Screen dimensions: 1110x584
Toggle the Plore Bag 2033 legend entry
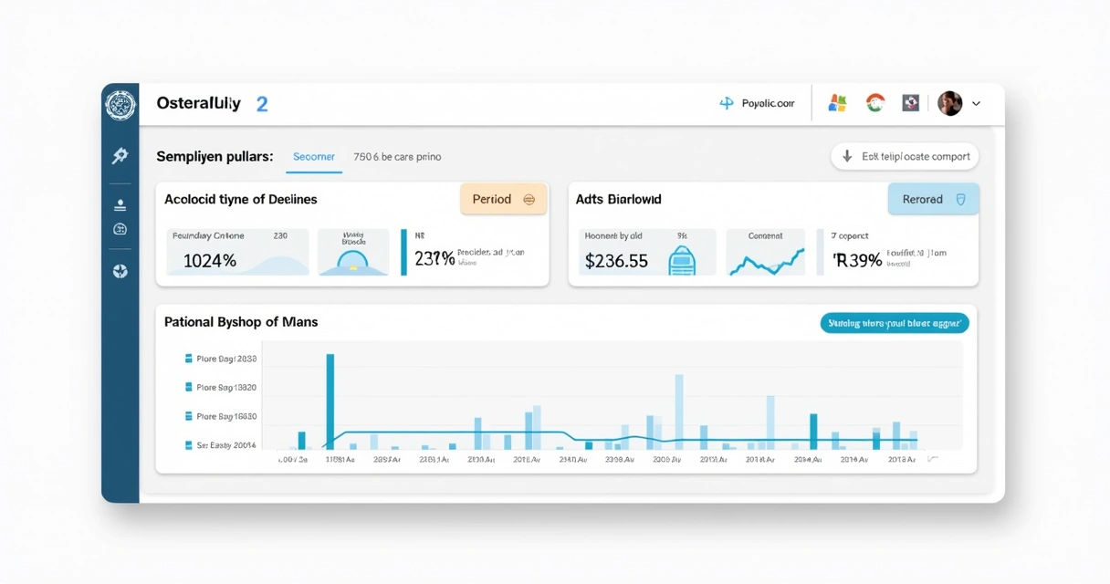click(219, 358)
